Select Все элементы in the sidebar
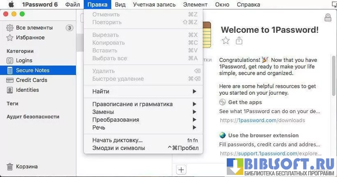 click(x=34, y=28)
